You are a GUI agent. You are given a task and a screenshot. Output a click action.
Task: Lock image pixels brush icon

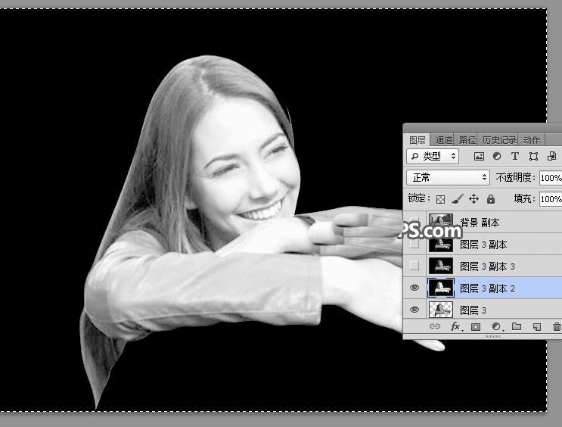coord(457,199)
